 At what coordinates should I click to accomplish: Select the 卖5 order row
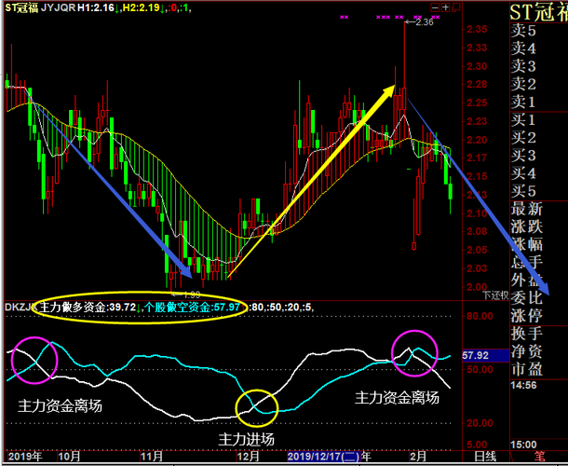tap(538, 31)
